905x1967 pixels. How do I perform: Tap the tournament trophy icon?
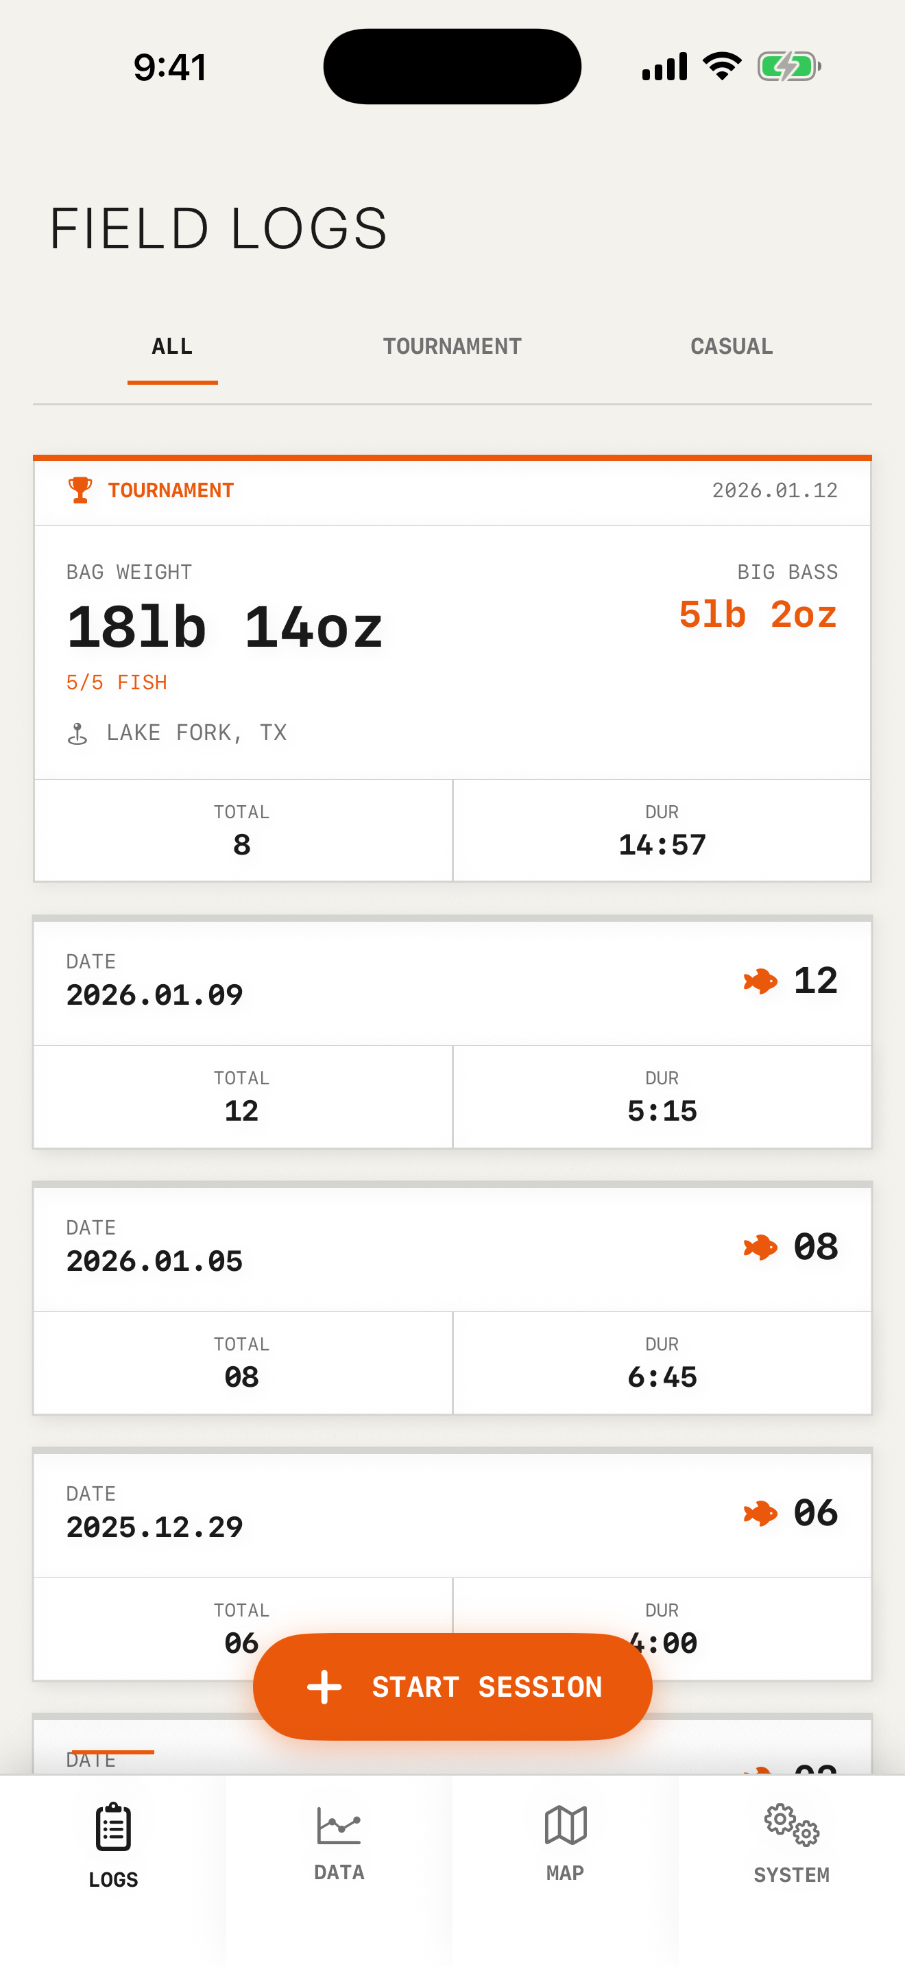tap(80, 490)
